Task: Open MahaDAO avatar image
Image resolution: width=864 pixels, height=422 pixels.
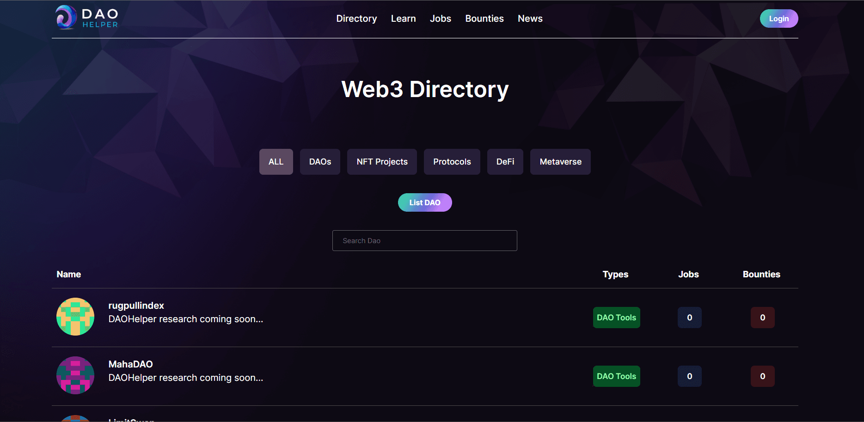Action: 75,375
